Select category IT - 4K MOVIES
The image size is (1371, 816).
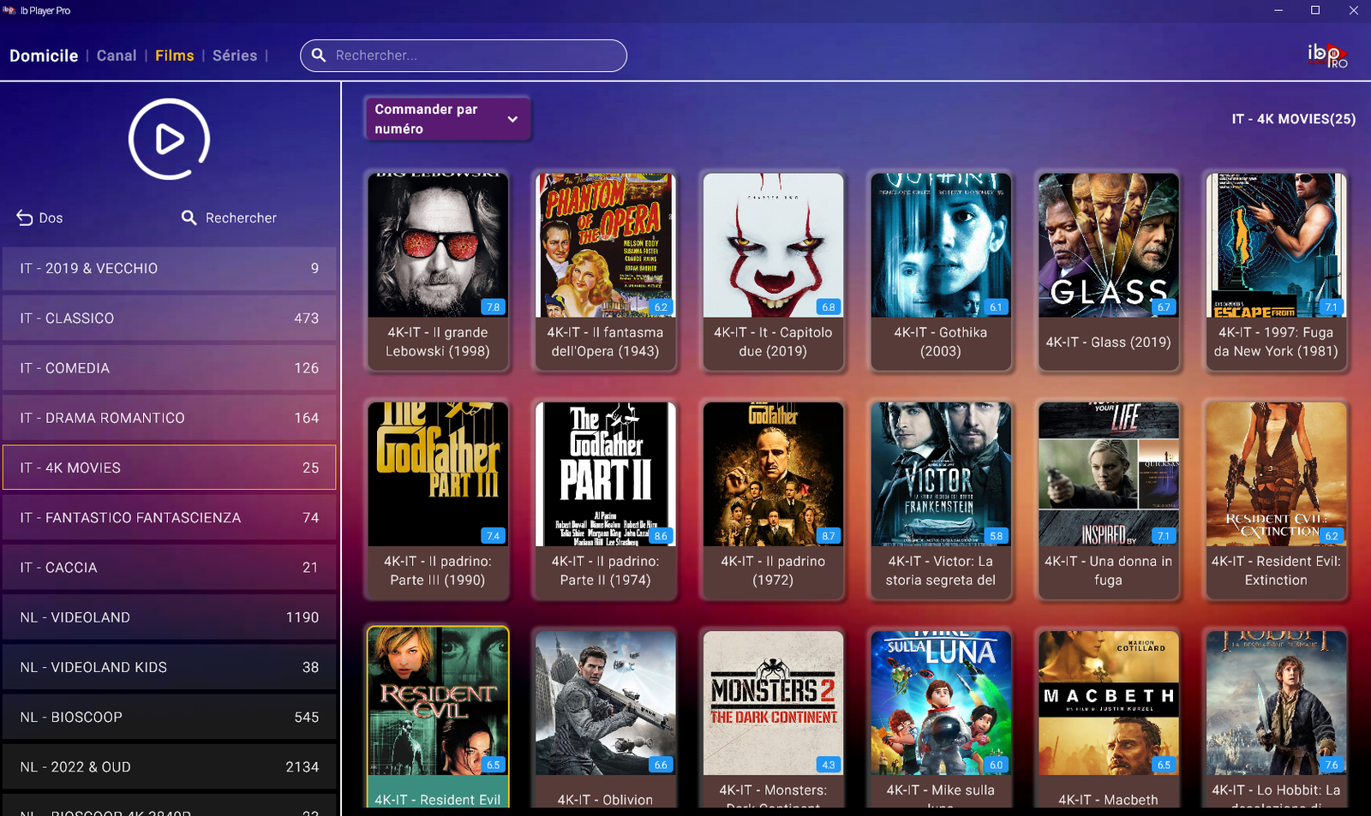point(170,468)
